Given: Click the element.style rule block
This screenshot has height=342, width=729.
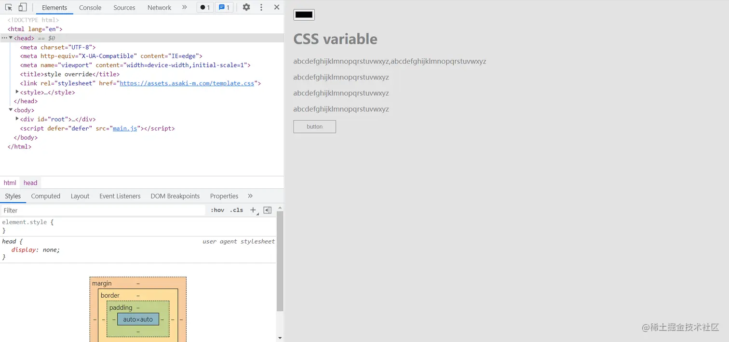Looking at the screenshot, I should 138,226.
